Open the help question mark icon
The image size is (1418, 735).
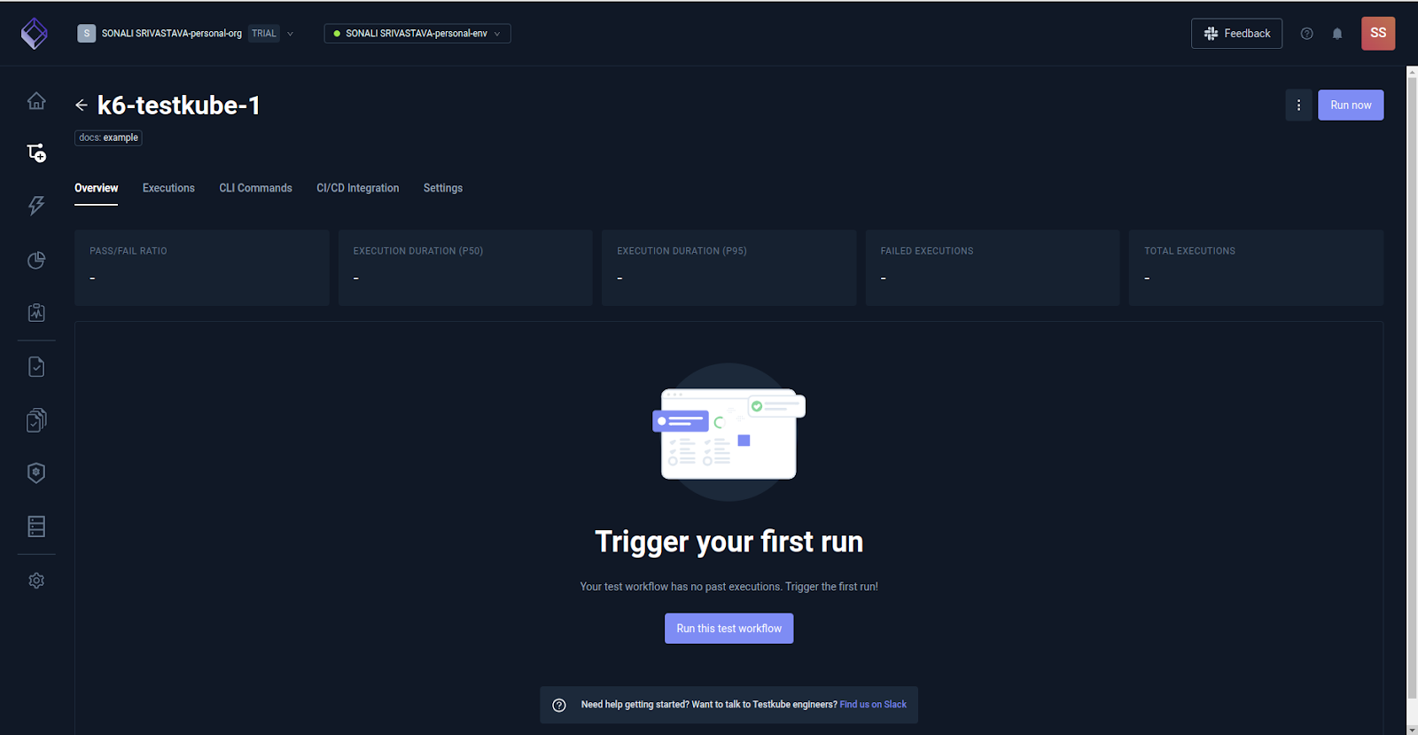click(1306, 34)
